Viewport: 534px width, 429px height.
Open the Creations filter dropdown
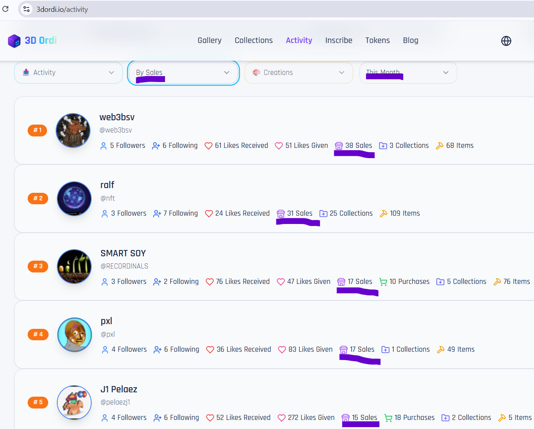[x=299, y=73]
